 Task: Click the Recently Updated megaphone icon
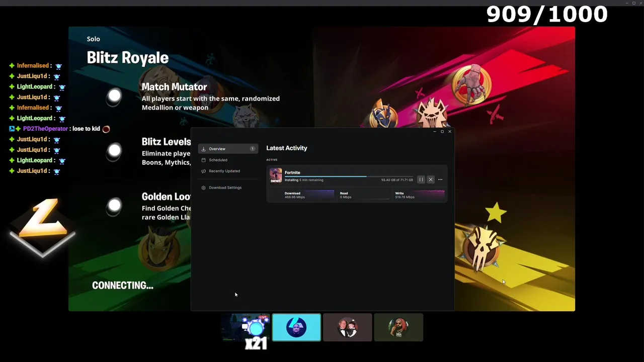[x=203, y=171]
